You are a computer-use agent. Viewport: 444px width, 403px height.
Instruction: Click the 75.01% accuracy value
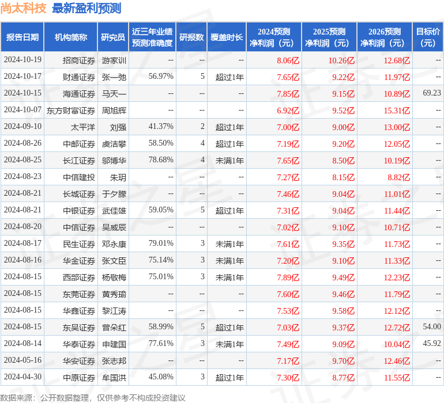pyautogui.click(x=161, y=276)
